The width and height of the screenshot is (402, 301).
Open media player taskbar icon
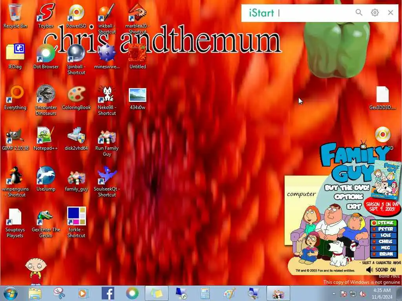coord(83,294)
